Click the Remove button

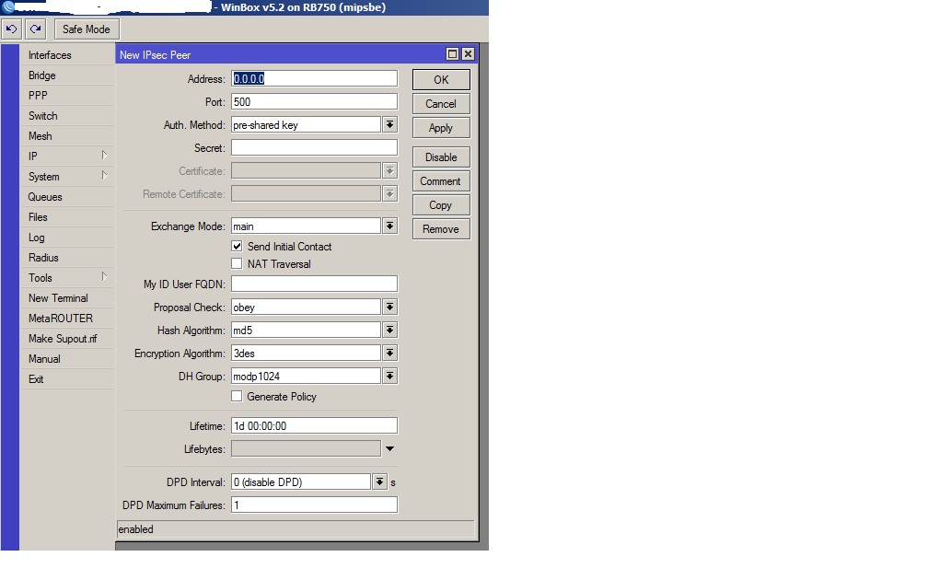[441, 229]
